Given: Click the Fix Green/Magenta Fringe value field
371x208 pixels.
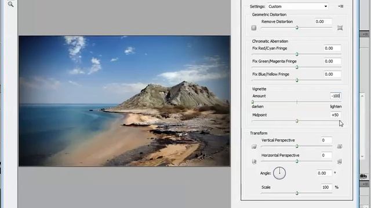Looking at the screenshot, I should tap(332, 61).
